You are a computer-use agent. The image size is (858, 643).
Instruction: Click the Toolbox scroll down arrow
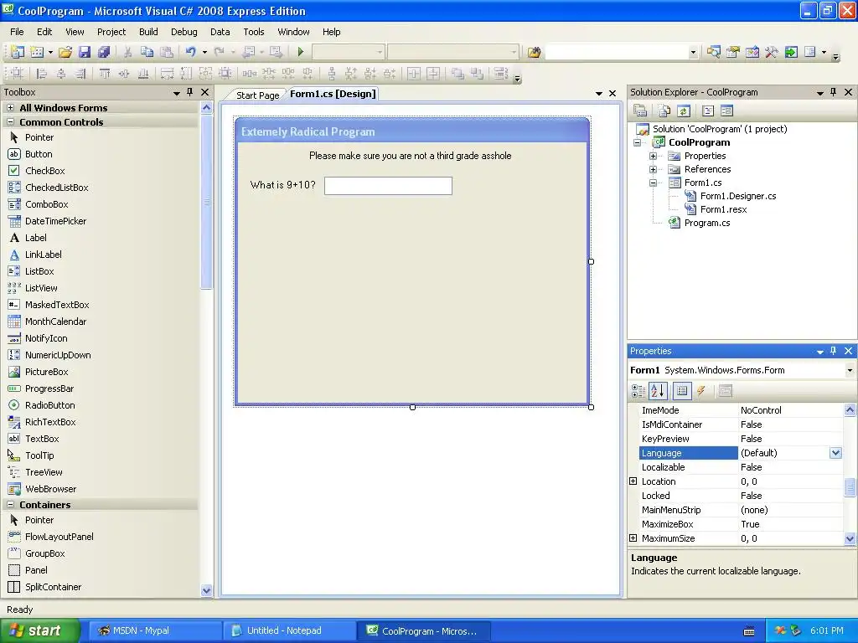[x=206, y=590]
